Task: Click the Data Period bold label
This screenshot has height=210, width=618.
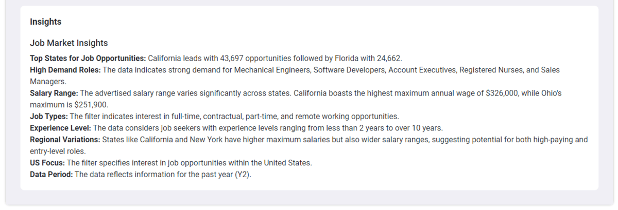Action: coord(51,175)
